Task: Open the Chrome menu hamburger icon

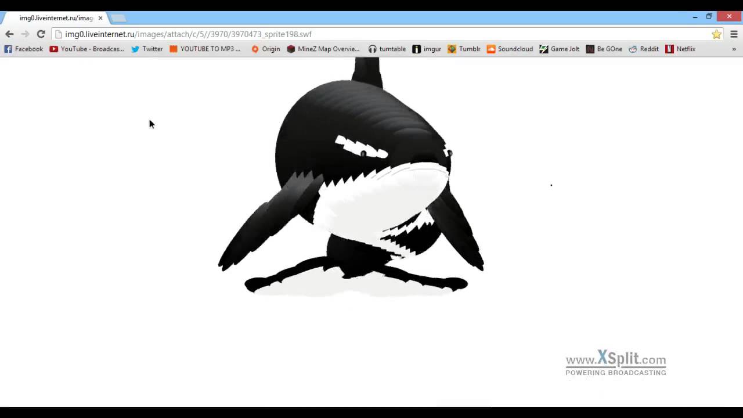Action: [734, 34]
